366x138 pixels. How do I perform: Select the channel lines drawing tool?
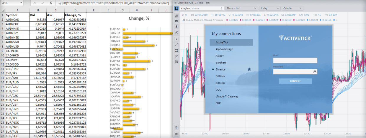click(x=176, y=56)
